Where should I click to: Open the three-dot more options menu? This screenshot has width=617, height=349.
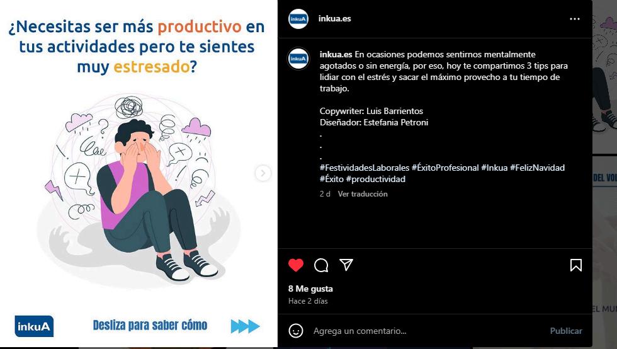pyautogui.click(x=574, y=19)
